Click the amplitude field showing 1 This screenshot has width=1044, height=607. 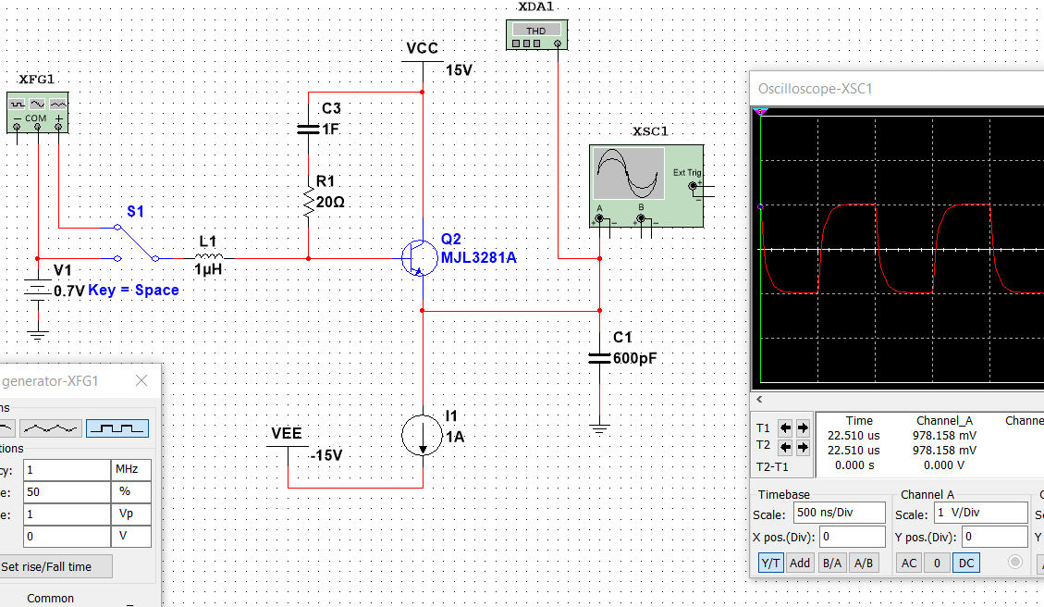click(x=67, y=514)
